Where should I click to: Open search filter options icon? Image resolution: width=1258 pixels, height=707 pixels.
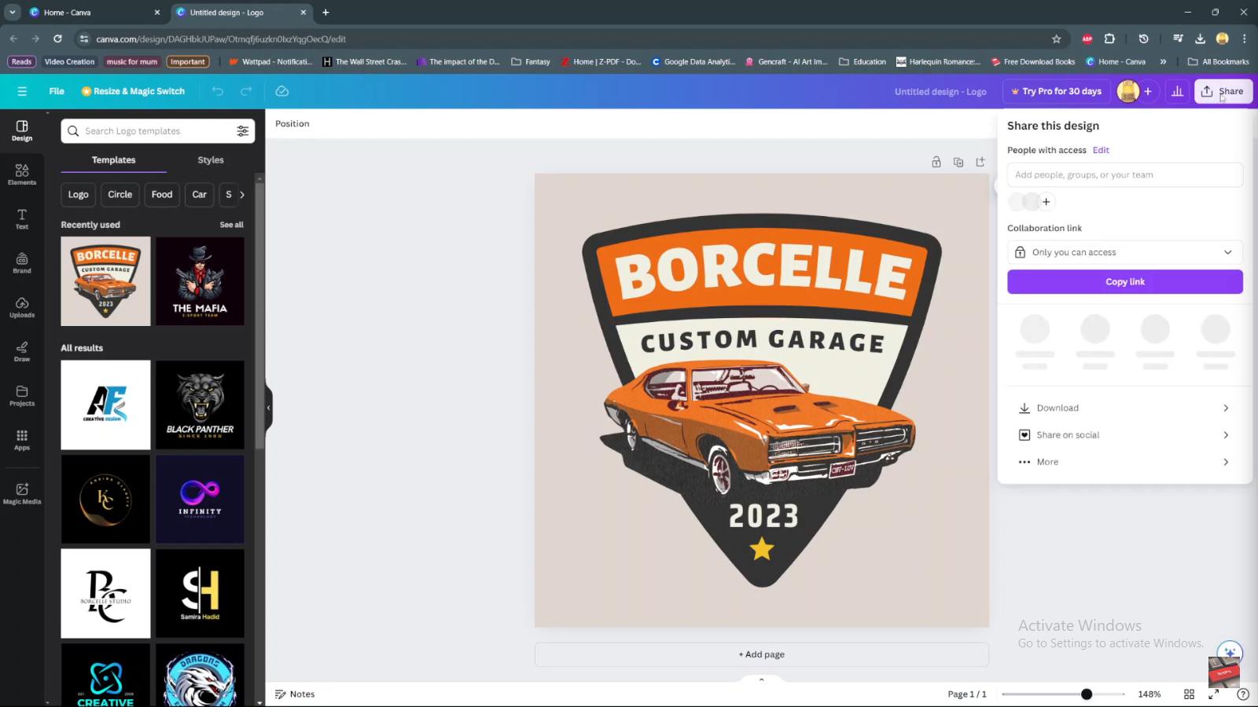pos(243,131)
